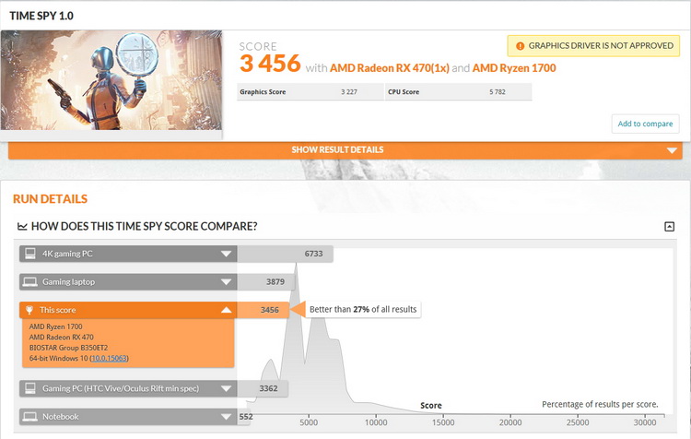Click the TIME SPY 1.0 title
This screenshot has height=439, width=691.
point(41,16)
